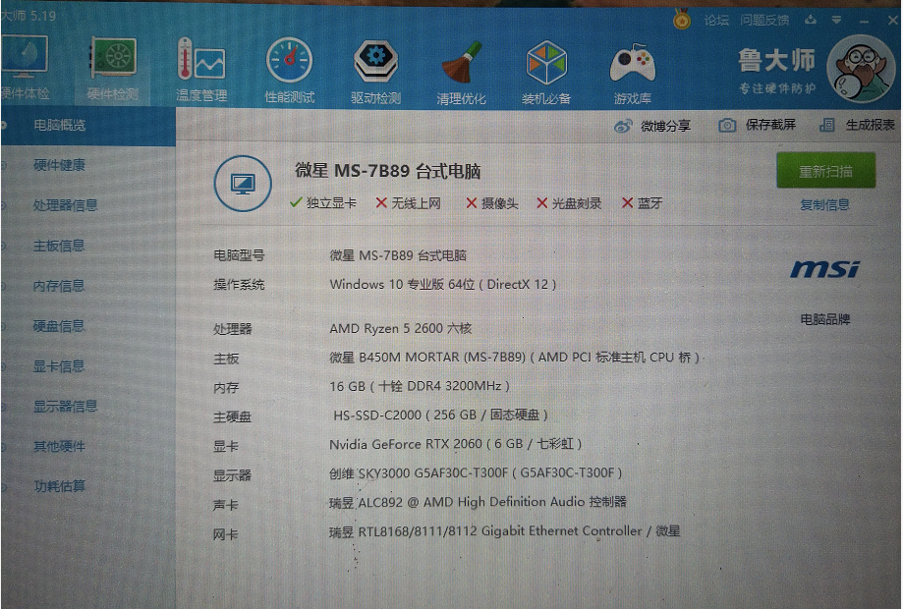The width and height of the screenshot is (903, 609).
Task: Click the heading 微星 MS-7B89 台式电脑
Action: [387, 171]
